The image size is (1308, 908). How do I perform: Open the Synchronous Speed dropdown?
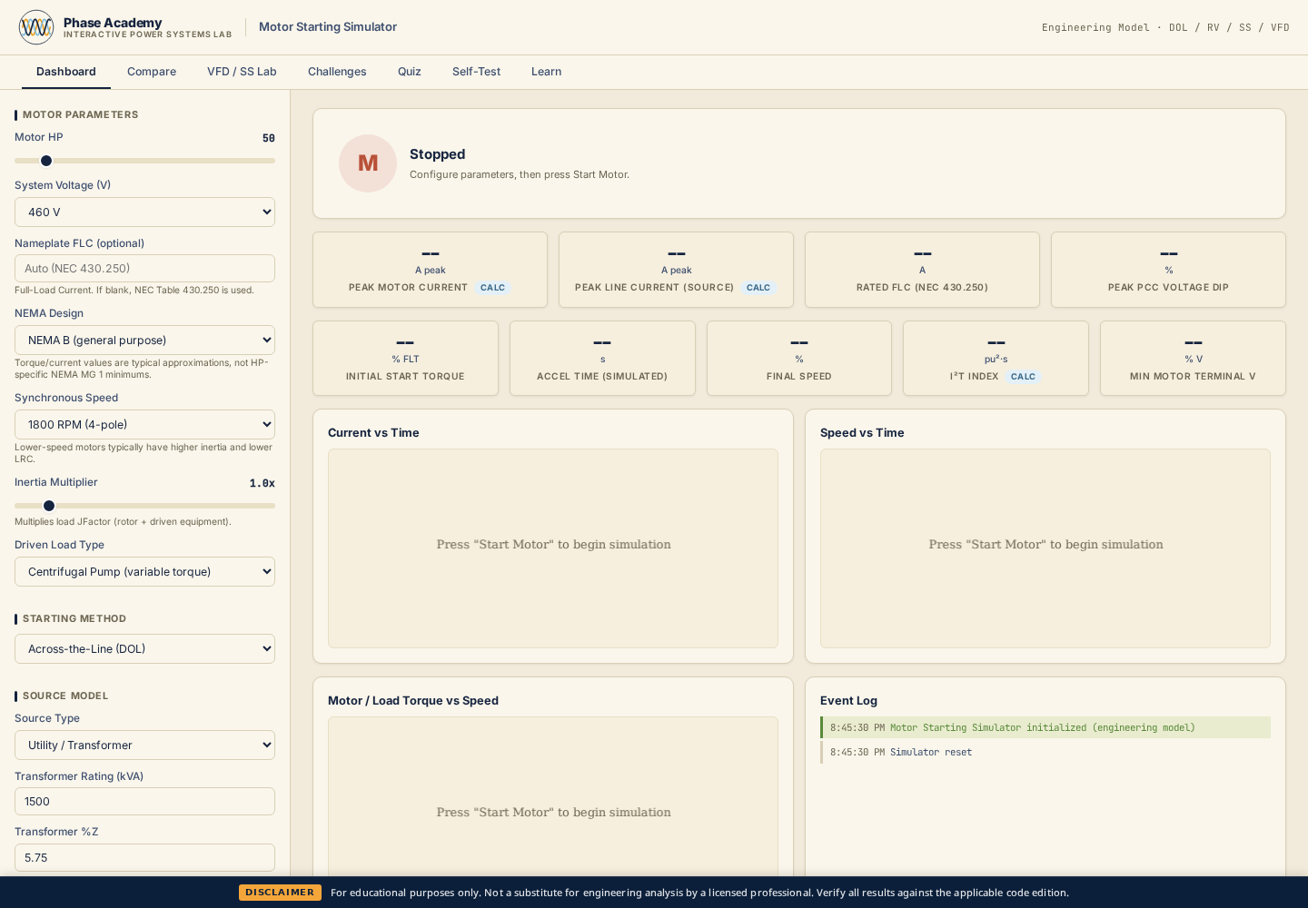[x=144, y=425]
